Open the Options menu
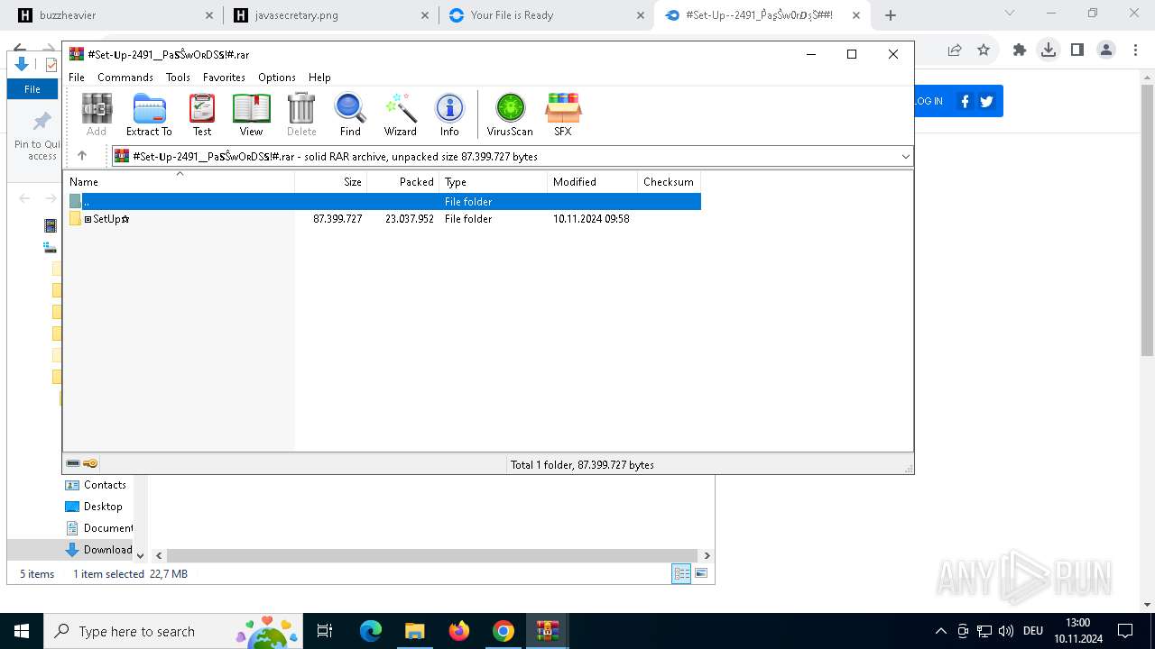This screenshot has width=1155, height=649. click(x=277, y=78)
